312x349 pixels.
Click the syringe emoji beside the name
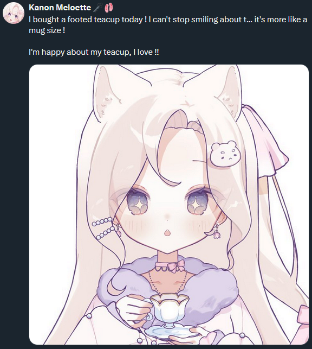[x=97, y=8]
